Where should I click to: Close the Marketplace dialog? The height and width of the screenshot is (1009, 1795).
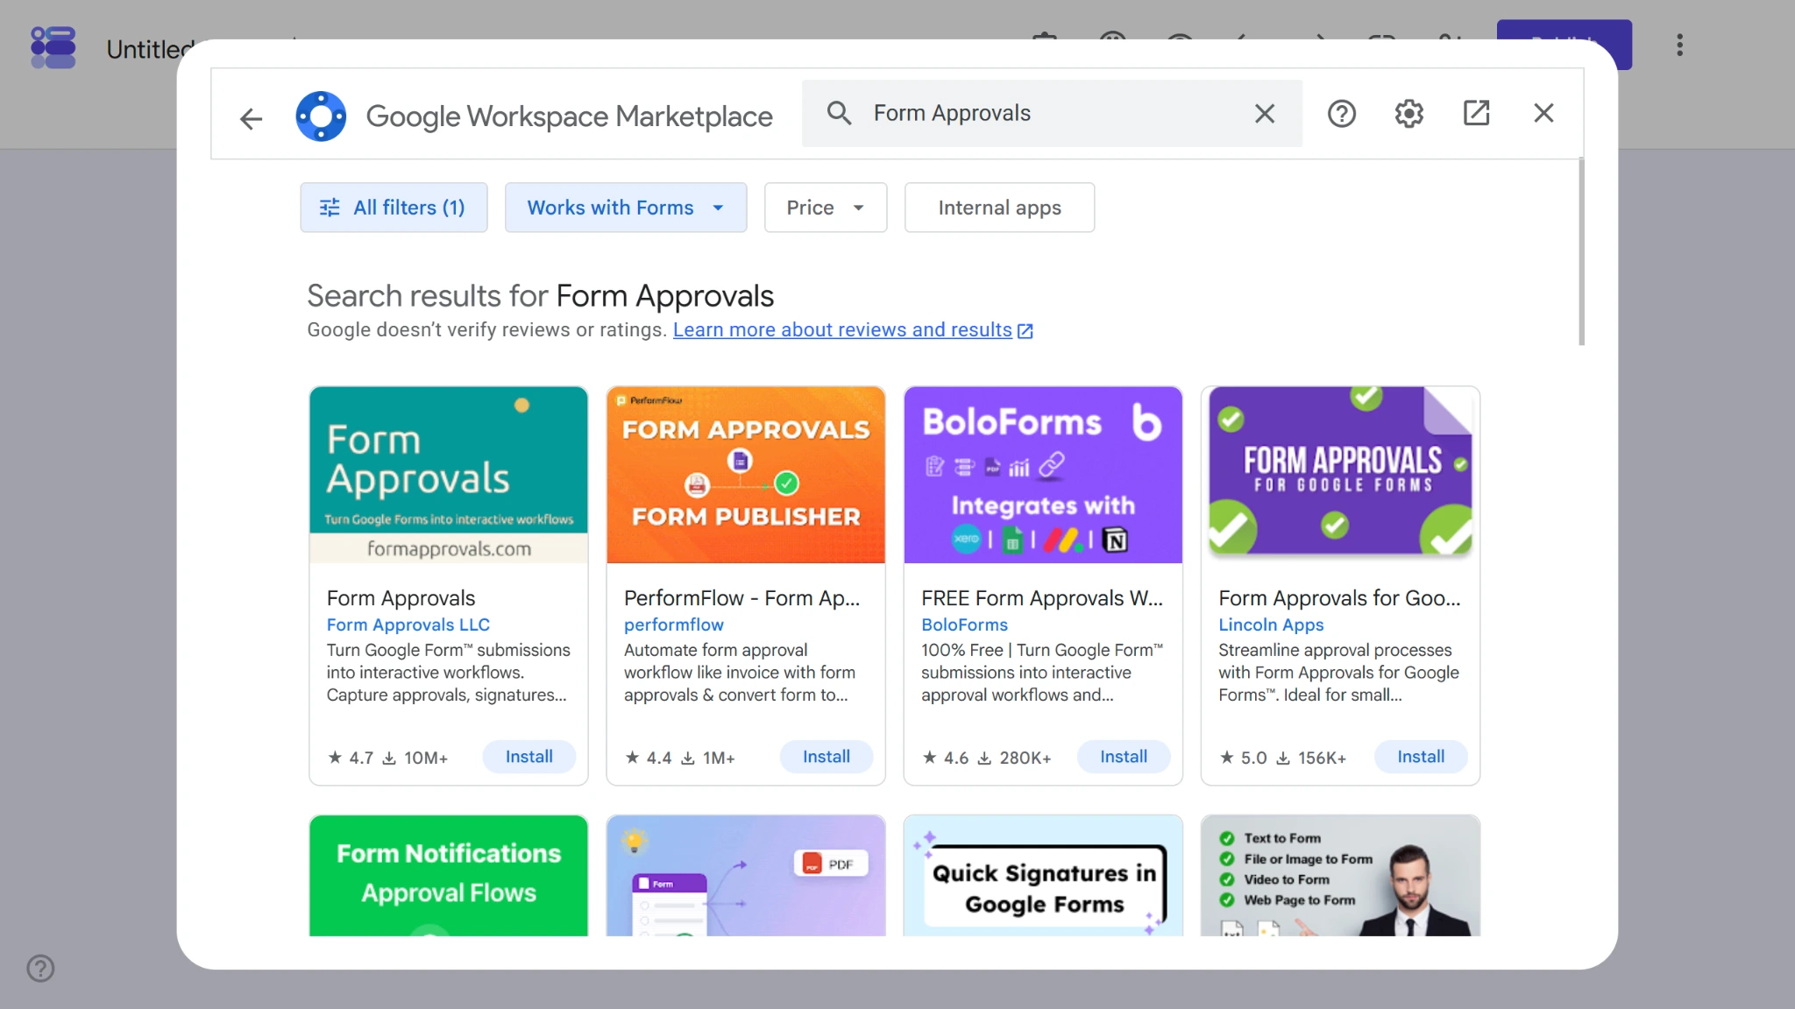point(1543,113)
